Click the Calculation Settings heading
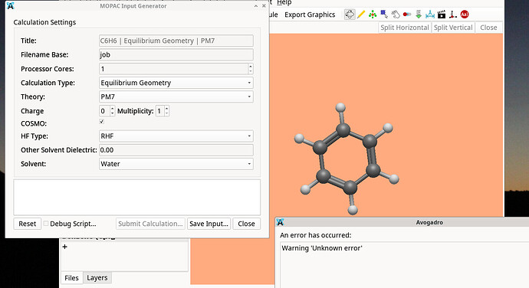This screenshot has width=529, height=288. pos(44,22)
